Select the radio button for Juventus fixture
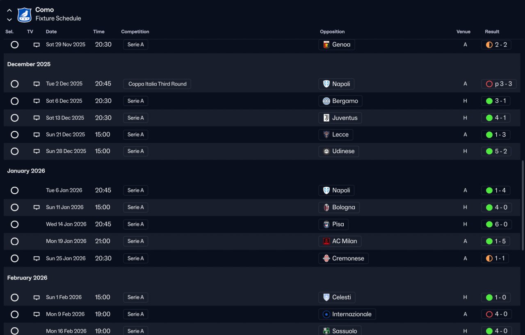This screenshot has width=525, height=335. [x=15, y=118]
